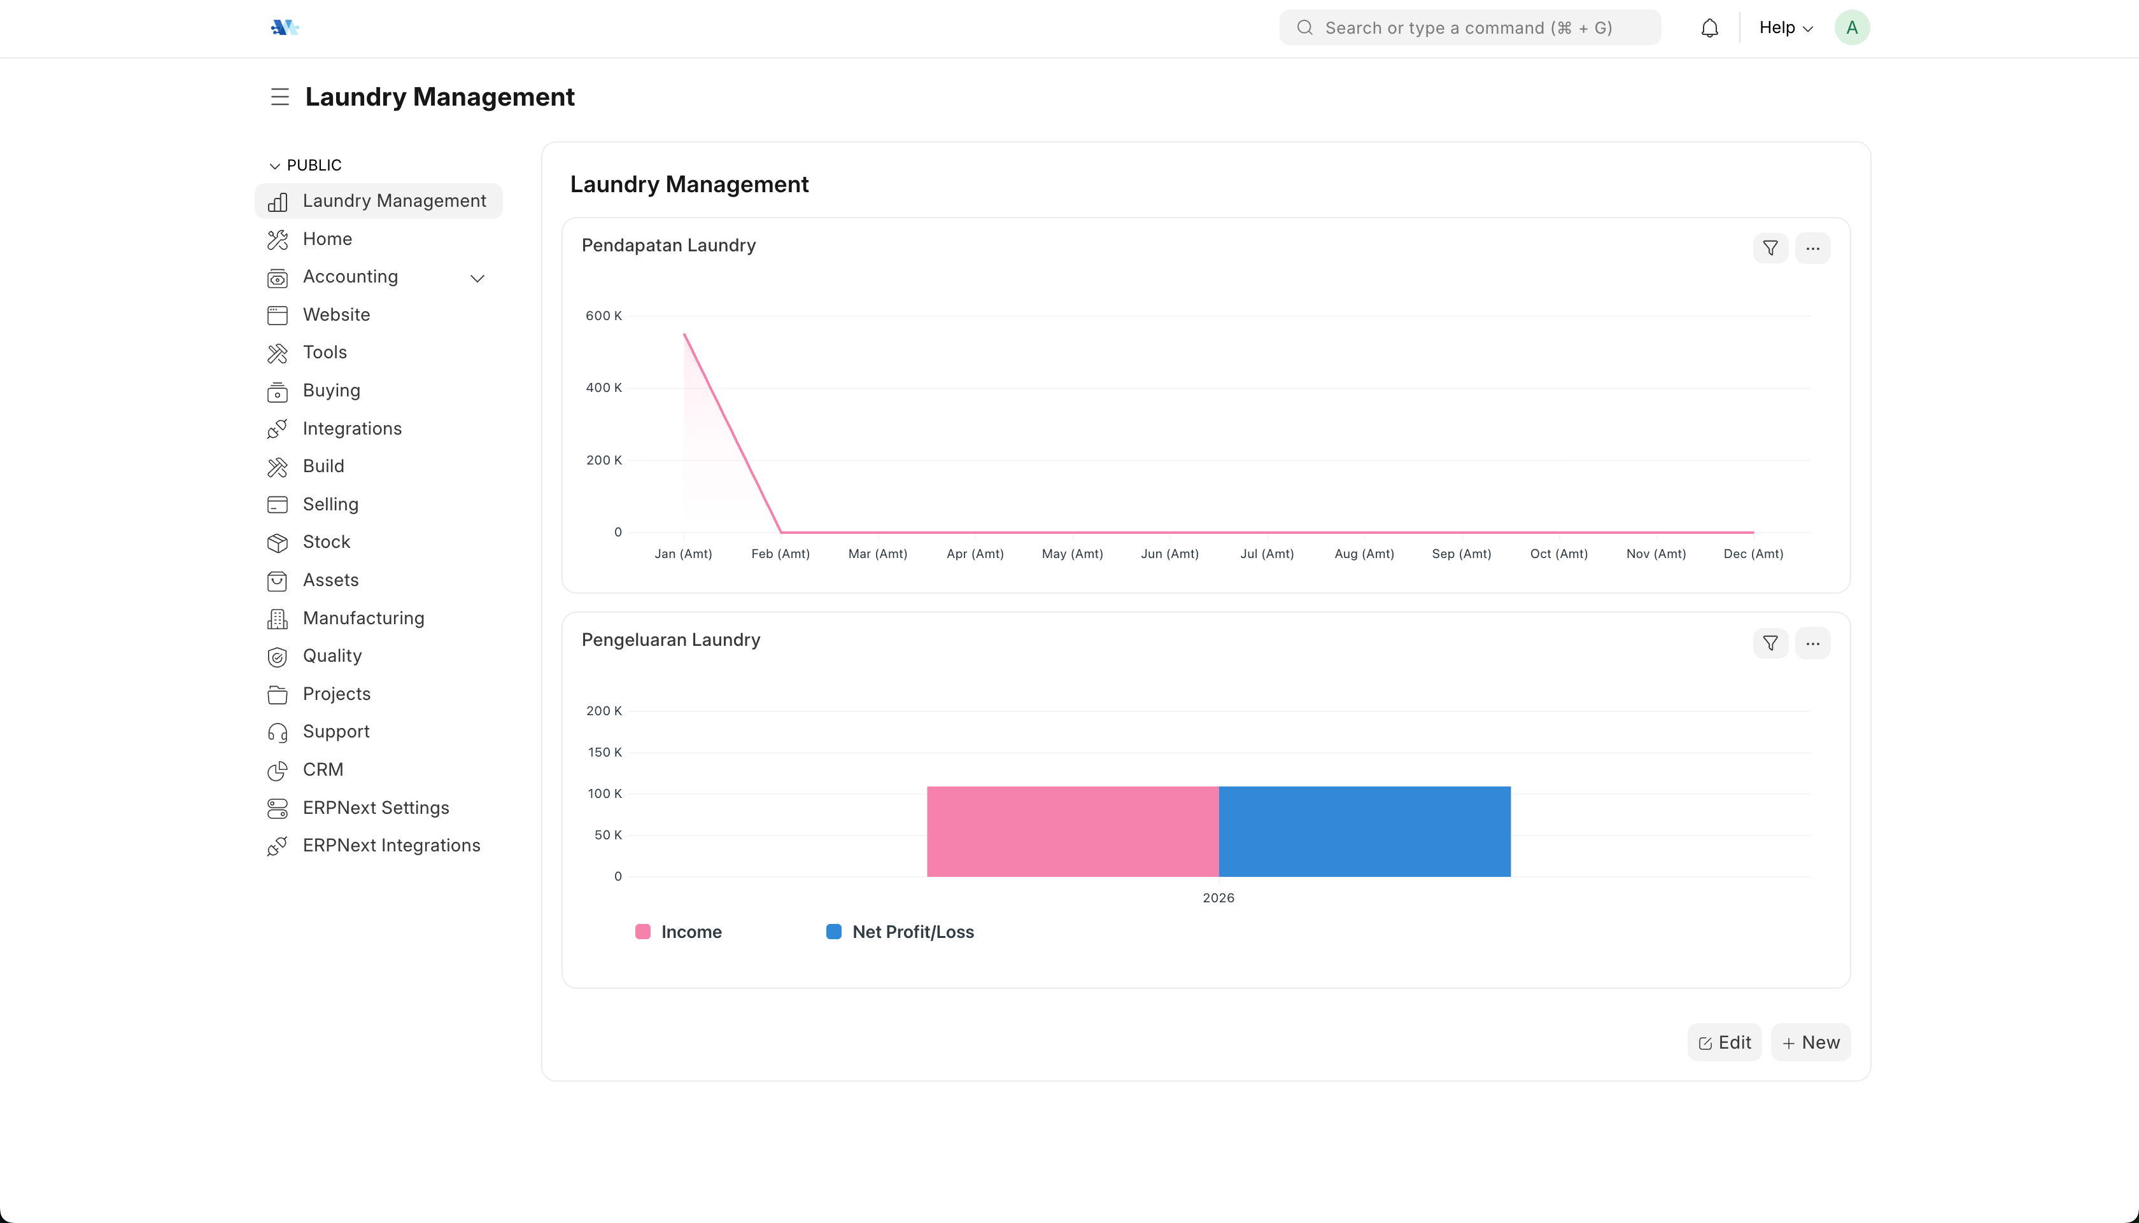Open the Build workspace link

point(378,466)
